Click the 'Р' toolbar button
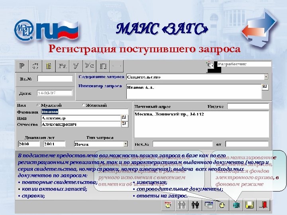This screenshot has height=215, width=287. [x=22, y=66]
